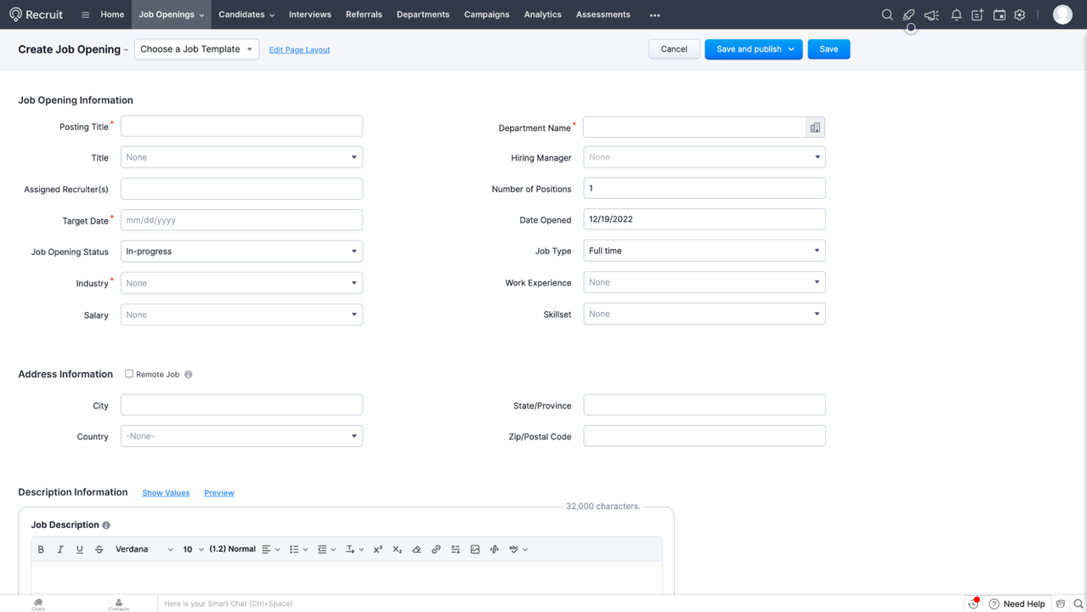The image size is (1087, 612).
Task: Click the Department Name lookup icon
Action: (x=815, y=127)
